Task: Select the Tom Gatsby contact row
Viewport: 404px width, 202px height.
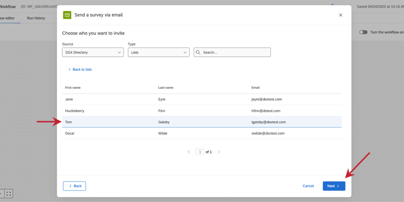Action: point(202,122)
